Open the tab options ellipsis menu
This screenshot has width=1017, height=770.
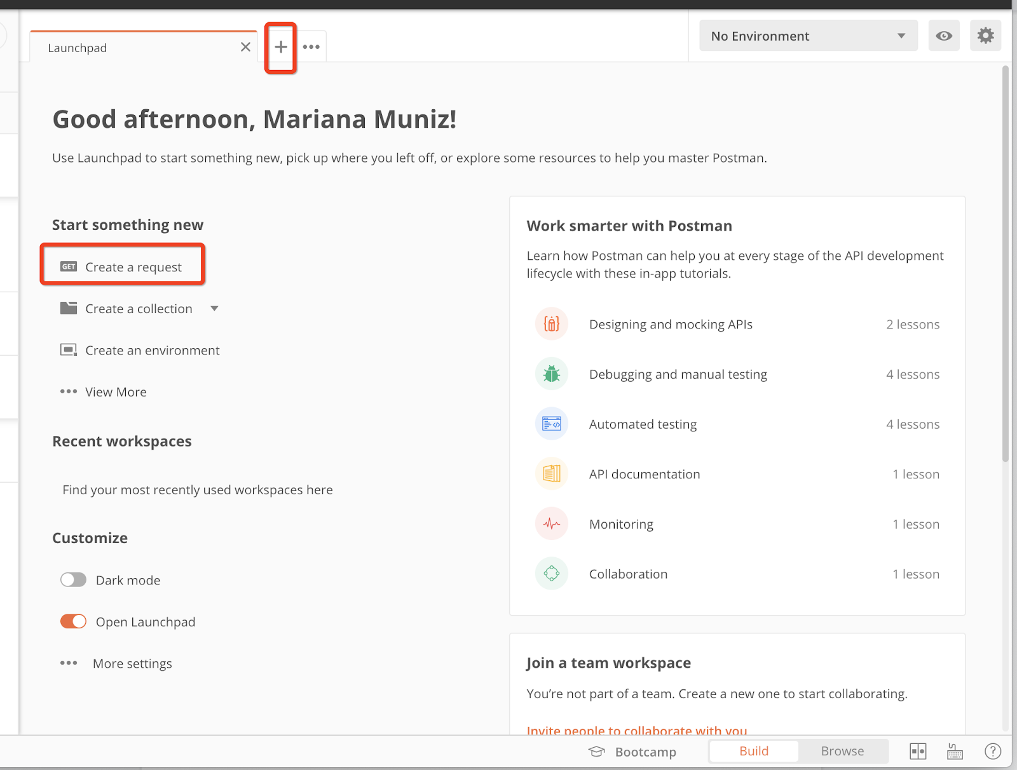pyautogui.click(x=311, y=47)
